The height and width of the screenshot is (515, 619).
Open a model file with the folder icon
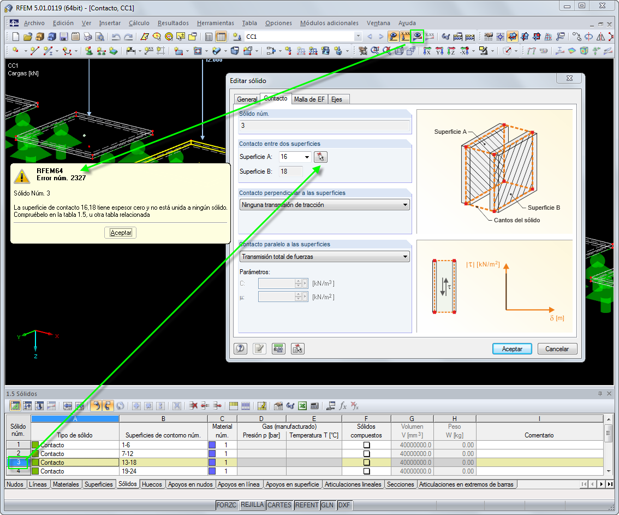pos(28,37)
